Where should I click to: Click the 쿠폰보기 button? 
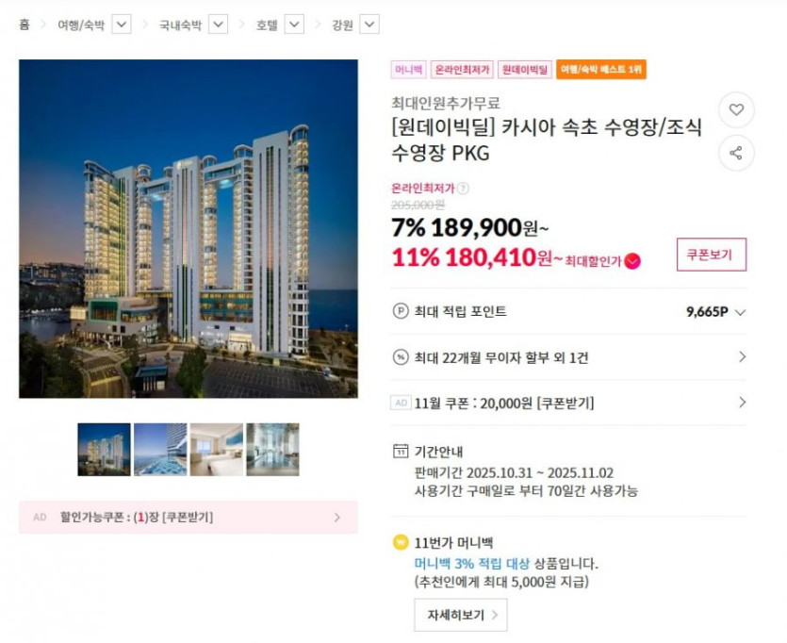(x=712, y=255)
